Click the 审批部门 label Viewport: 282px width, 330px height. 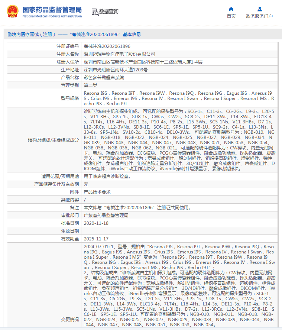tap(70, 215)
